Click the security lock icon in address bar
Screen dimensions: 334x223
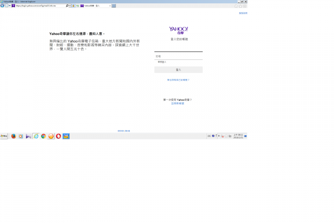pyautogui.click(x=73, y=6)
